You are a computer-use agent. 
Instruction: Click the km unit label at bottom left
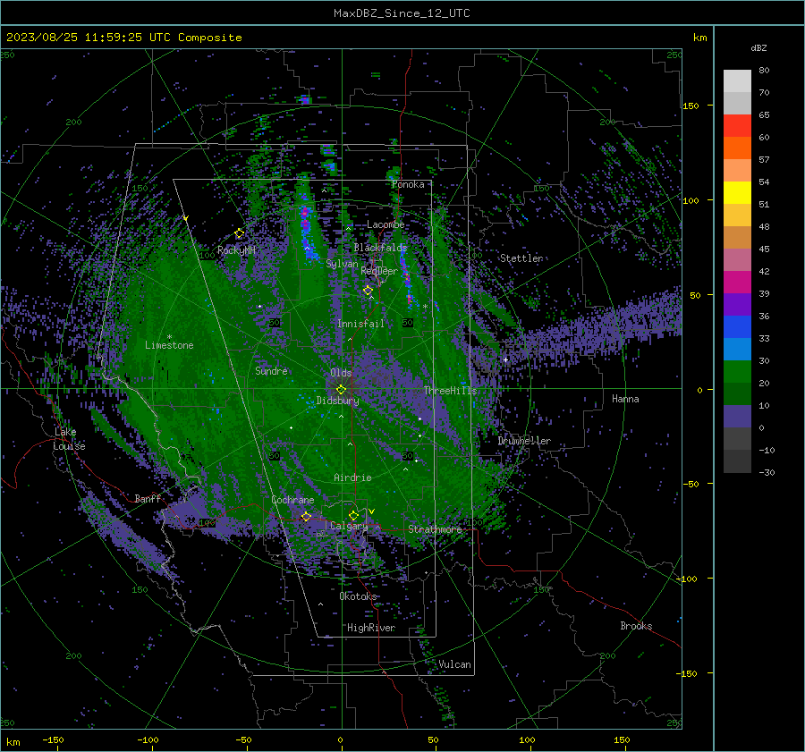pos(13,742)
